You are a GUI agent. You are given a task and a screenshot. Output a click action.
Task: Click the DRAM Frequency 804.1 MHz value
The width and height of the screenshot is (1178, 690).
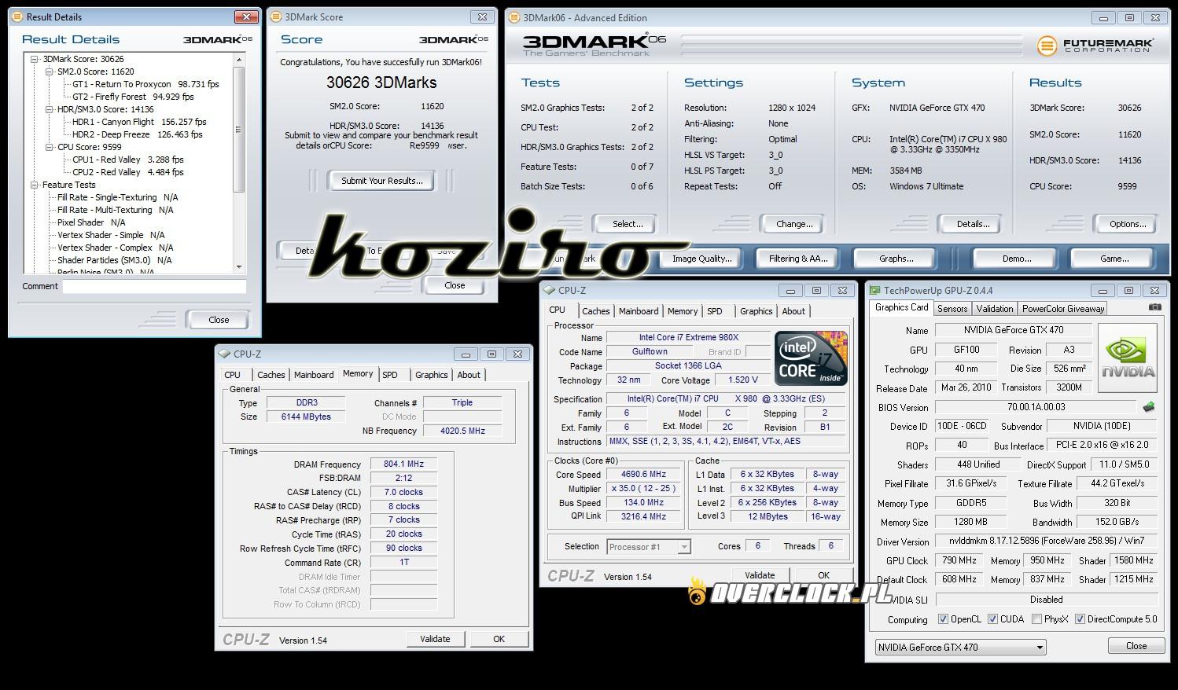(x=403, y=464)
